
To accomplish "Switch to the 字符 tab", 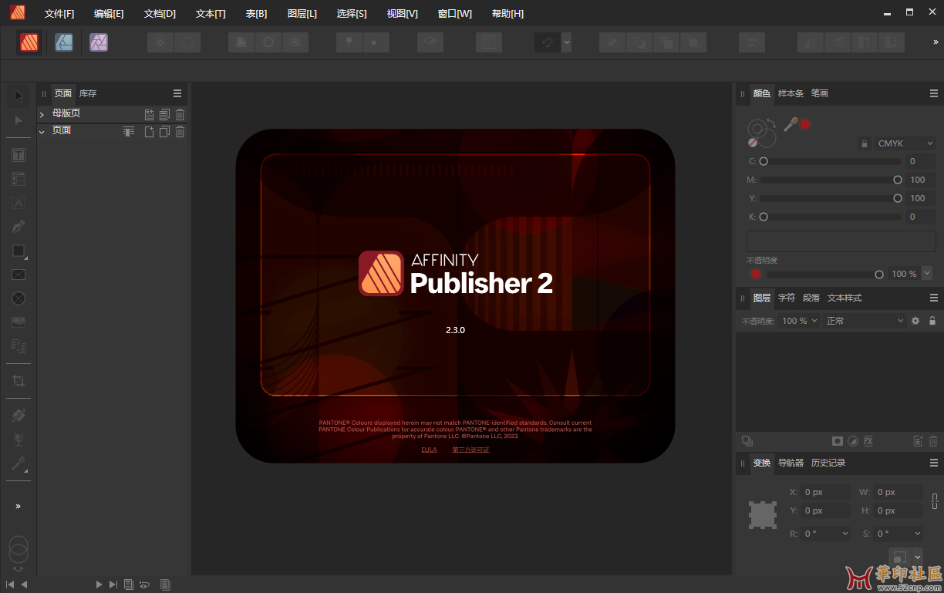I will tap(787, 298).
